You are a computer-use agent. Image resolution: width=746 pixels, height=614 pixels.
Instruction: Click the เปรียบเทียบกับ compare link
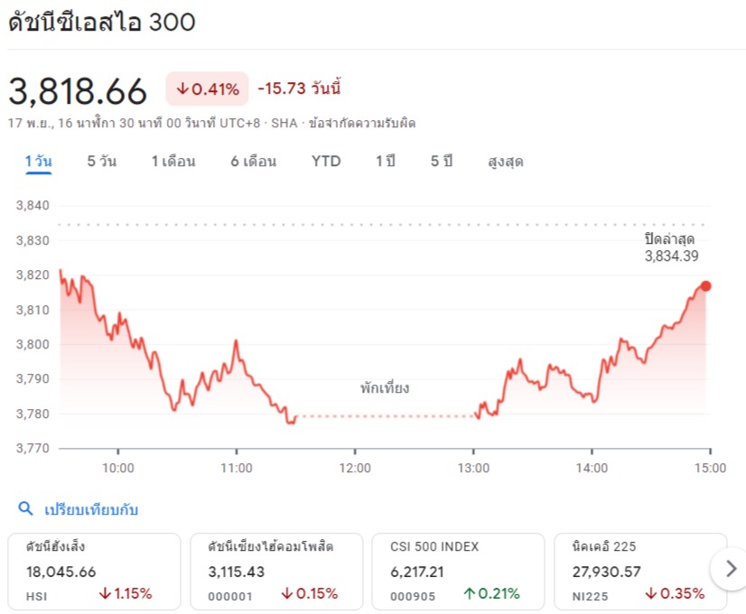(91, 509)
